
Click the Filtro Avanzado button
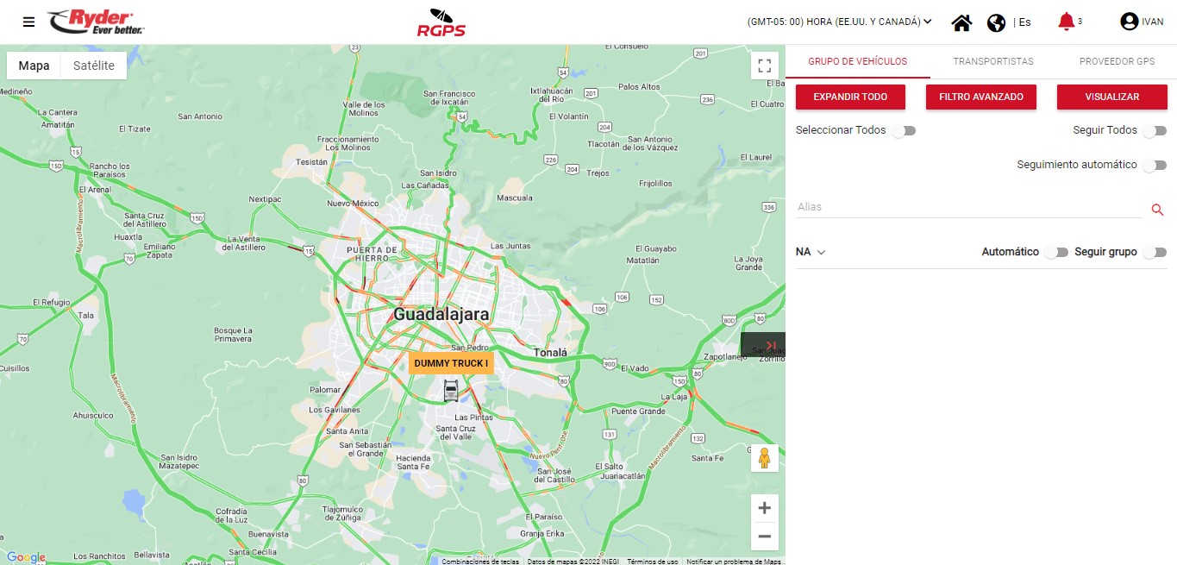[980, 97]
